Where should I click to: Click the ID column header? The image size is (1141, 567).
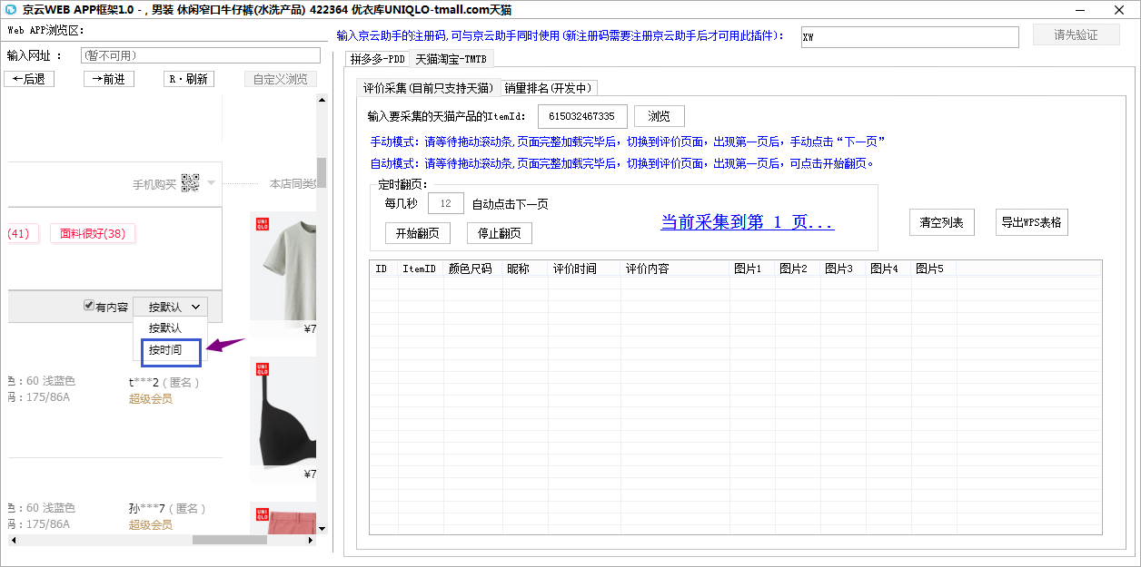coord(384,269)
